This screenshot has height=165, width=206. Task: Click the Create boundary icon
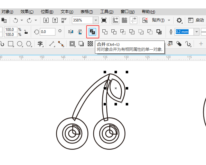(159, 32)
